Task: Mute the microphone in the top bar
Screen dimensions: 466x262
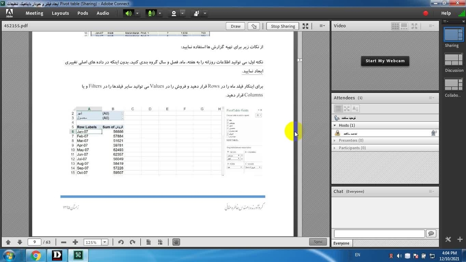Action: [x=151, y=13]
